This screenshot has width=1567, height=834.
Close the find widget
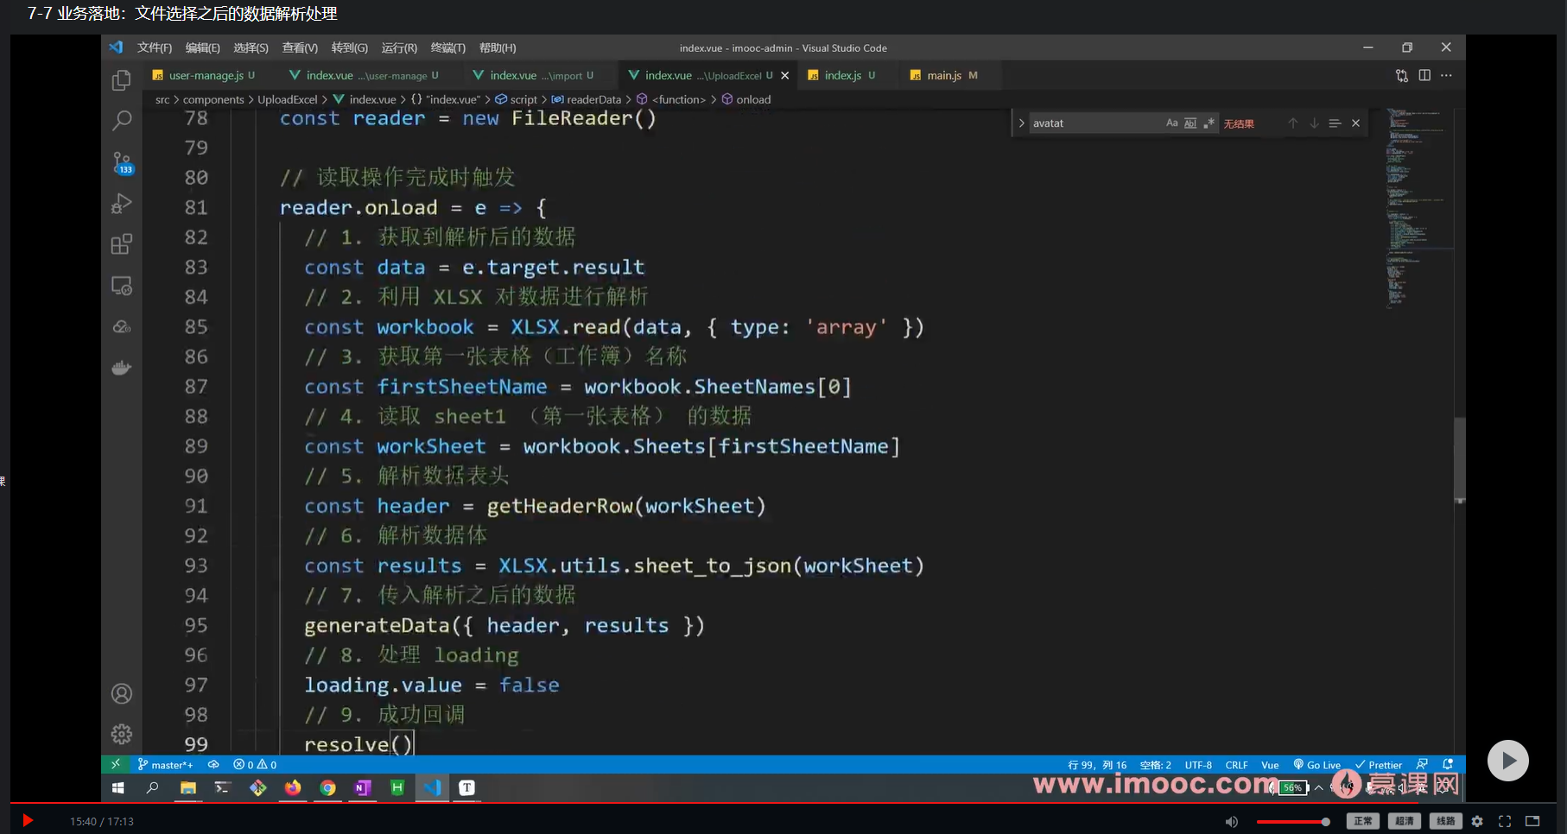point(1356,123)
